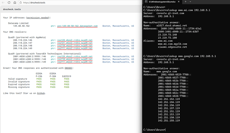This screenshot has width=230, height=133.
Task: Open ptr link for 2001:4830:c200:5:9999::149
Action: click(75, 62)
